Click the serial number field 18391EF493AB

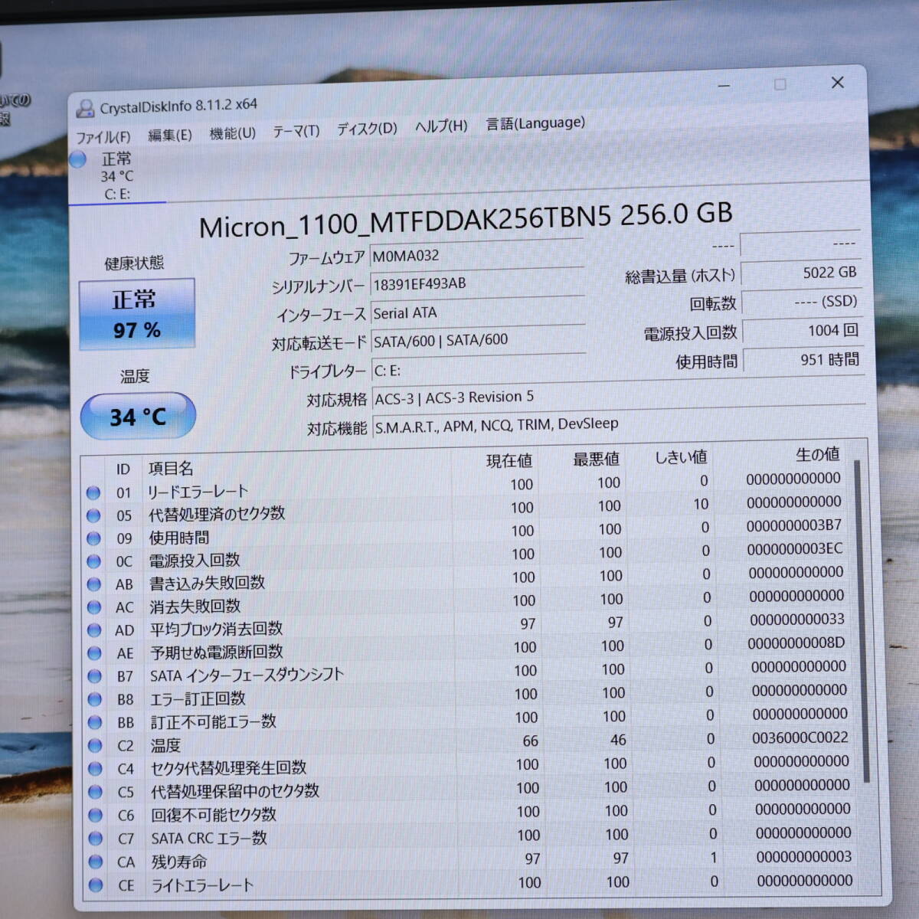tap(476, 283)
